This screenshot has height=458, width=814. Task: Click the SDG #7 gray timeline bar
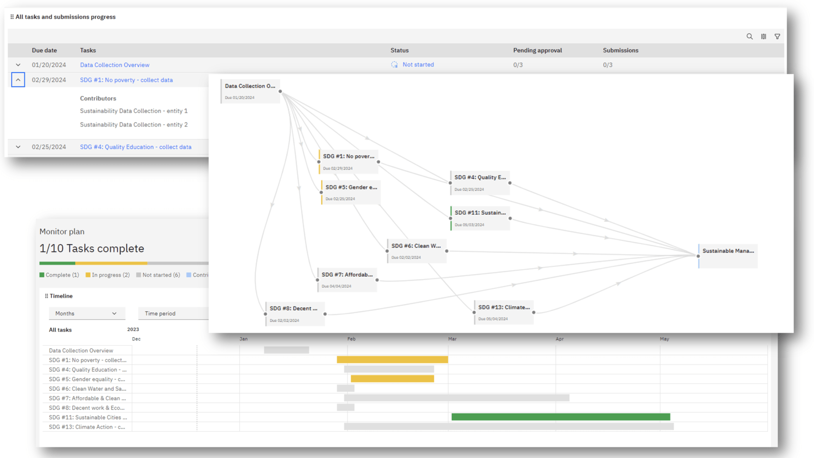pos(456,398)
